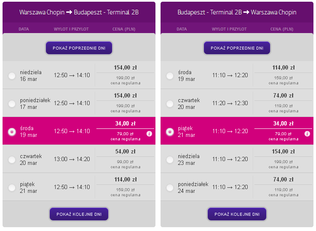Viewport: 316px width, 231px height.
Task: Click the outbound DATA column header
Action: pyautogui.click(x=24, y=29)
